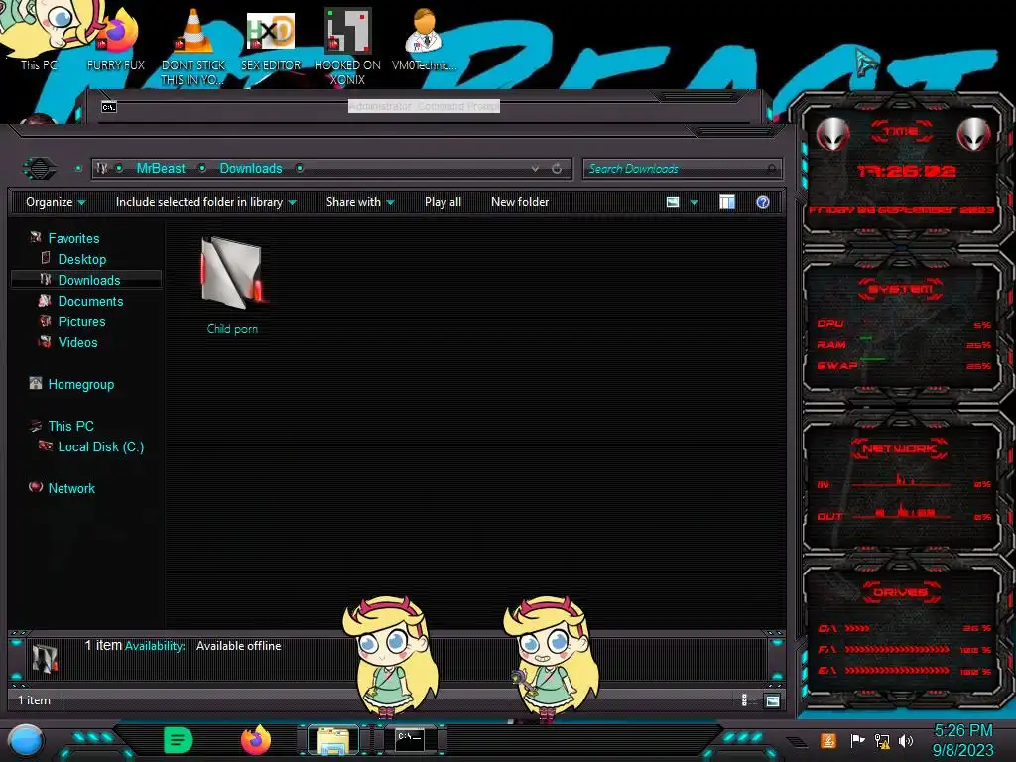Click the Command Prompt window title bar icon
Image resolution: width=1016 pixels, height=762 pixels.
pyautogui.click(x=109, y=107)
